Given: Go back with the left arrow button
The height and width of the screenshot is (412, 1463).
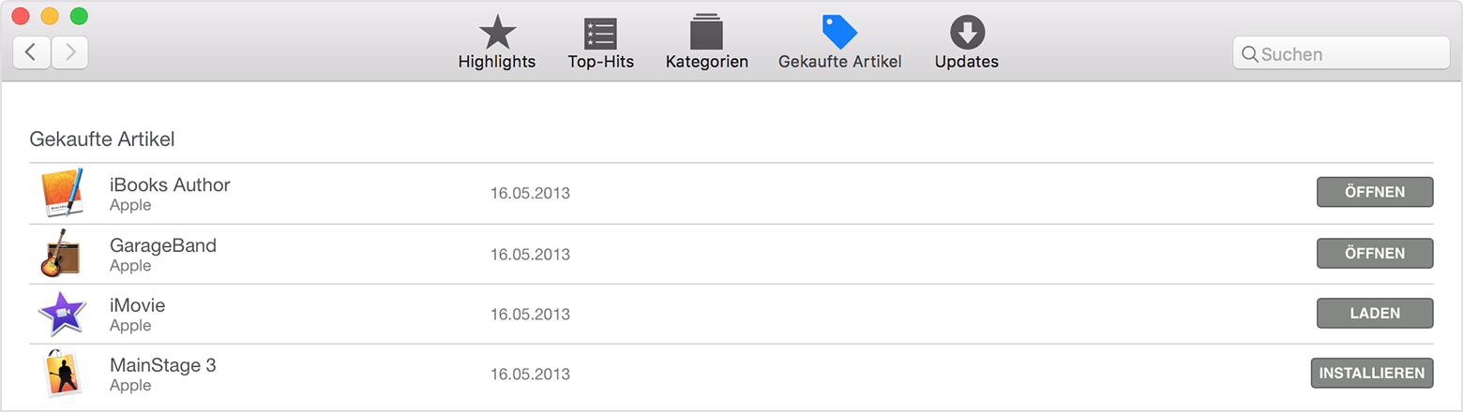Looking at the screenshot, I should click(31, 52).
